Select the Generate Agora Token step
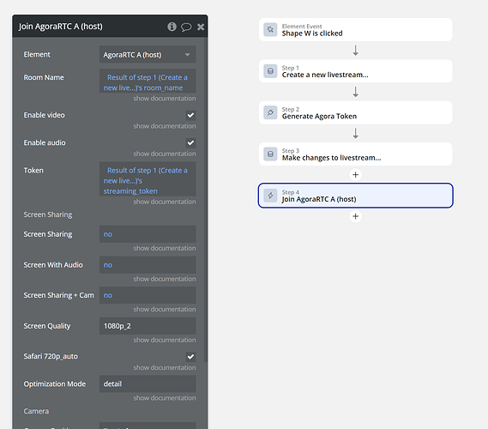Image resolution: width=488 pixels, height=429 pixels. [x=355, y=112]
